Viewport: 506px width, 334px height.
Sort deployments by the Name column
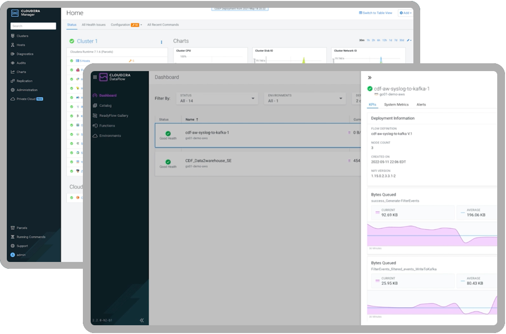tap(192, 120)
